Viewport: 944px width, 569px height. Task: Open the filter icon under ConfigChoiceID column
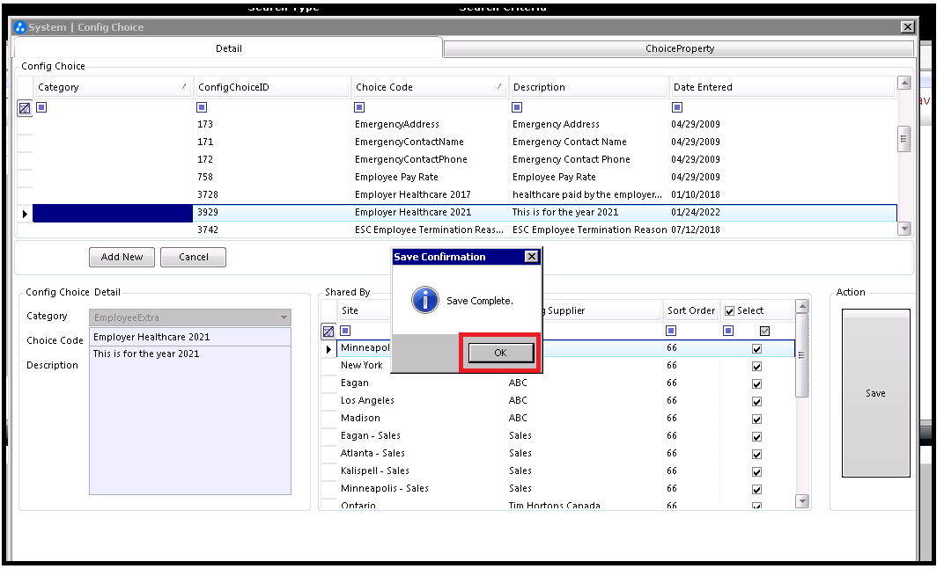coord(202,107)
